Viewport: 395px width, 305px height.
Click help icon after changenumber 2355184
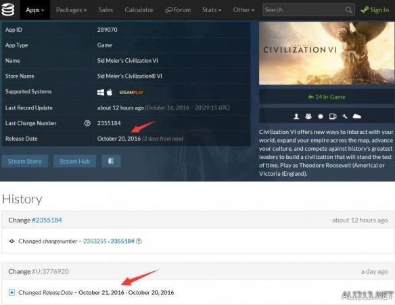tap(139, 241)
